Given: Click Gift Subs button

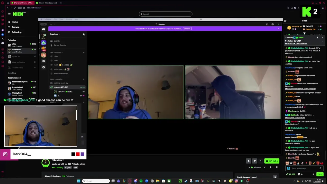Looking at the screenshot, I should point(272,161).
